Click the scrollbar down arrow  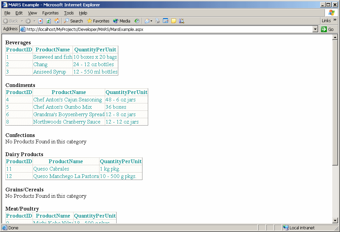[335, 221]
